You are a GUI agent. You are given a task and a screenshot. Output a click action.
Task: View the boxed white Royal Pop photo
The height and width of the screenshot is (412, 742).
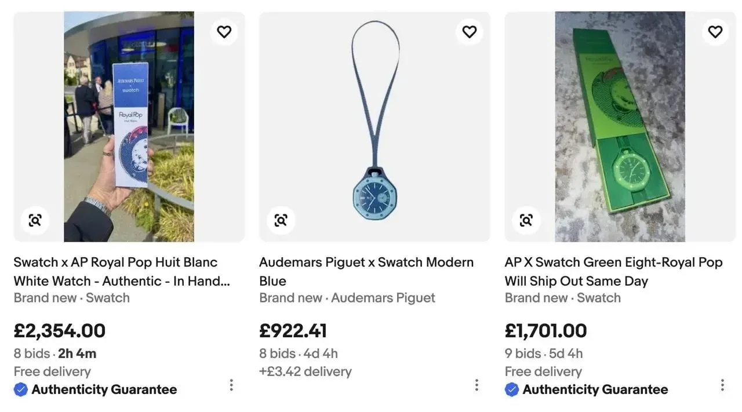pos(129,126)
